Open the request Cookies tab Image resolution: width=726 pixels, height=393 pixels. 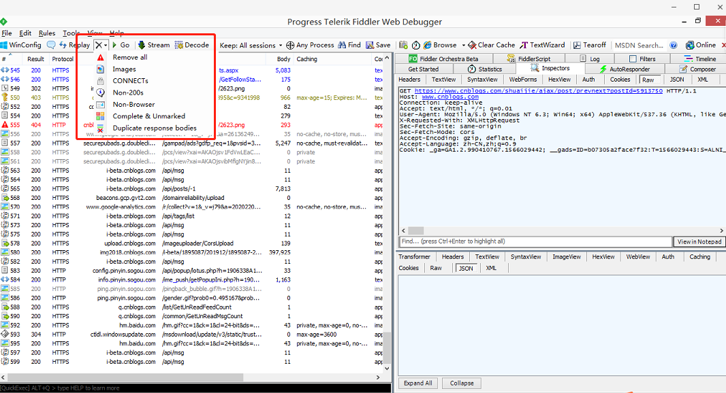click(x=620, y=80)
